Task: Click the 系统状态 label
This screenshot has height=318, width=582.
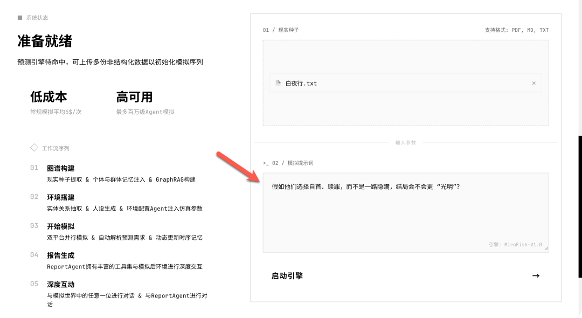Action: coord(37,18)
